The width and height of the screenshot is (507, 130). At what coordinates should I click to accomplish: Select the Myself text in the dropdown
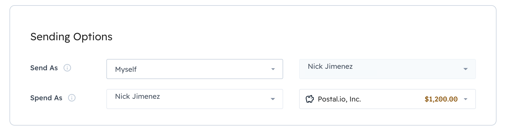126,69
